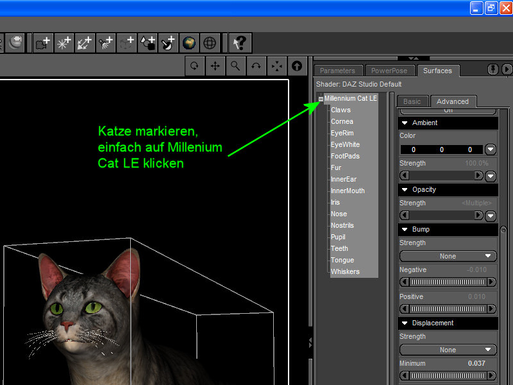Collapse the Bump section
Image resolution: width=513 pixels, height=385 pixels.
405,230
